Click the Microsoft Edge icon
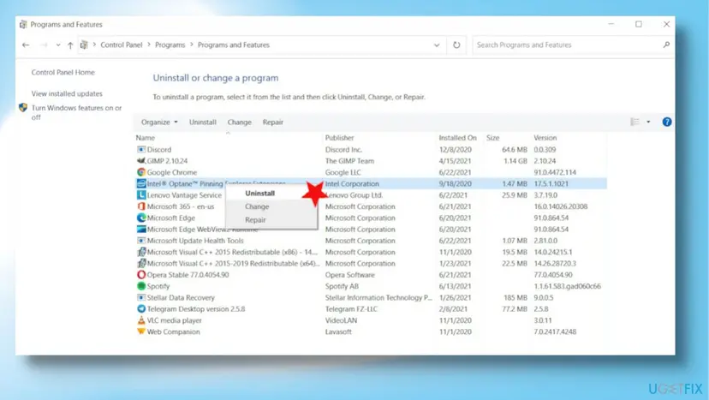The image size is (709, 400). [141, 218]
